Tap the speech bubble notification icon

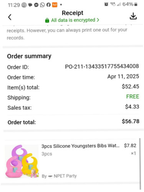(x=30, y=5)
